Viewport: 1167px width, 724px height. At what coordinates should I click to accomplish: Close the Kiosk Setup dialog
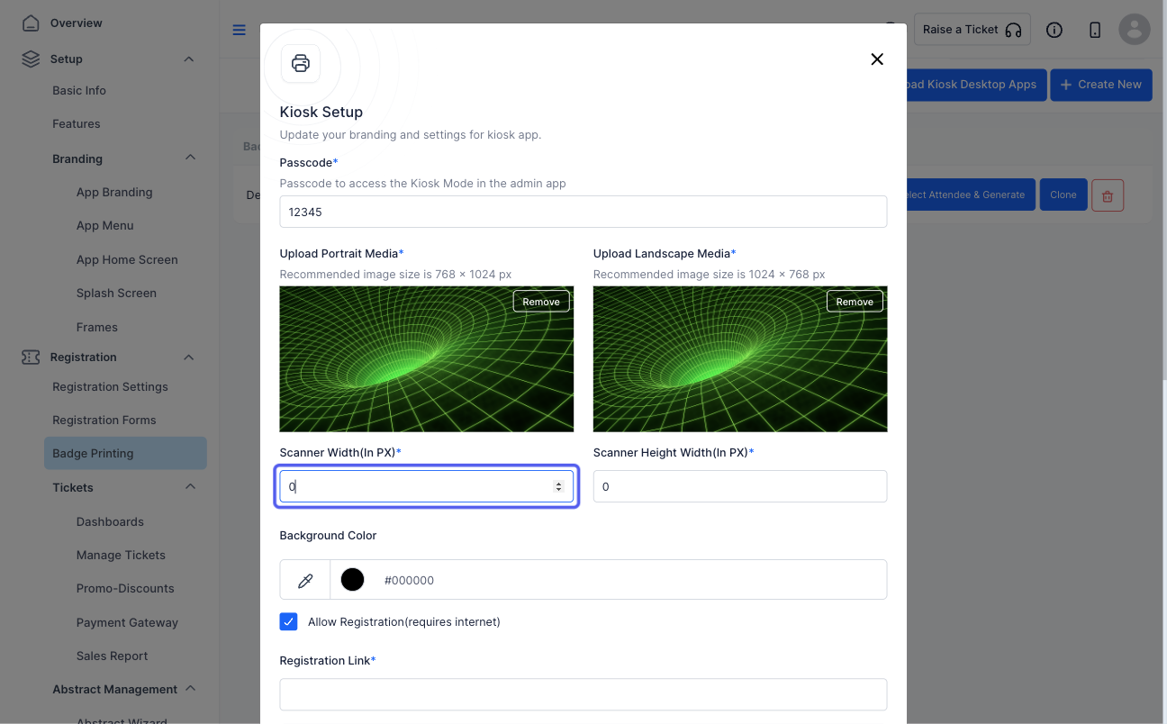tap(877, 59)
